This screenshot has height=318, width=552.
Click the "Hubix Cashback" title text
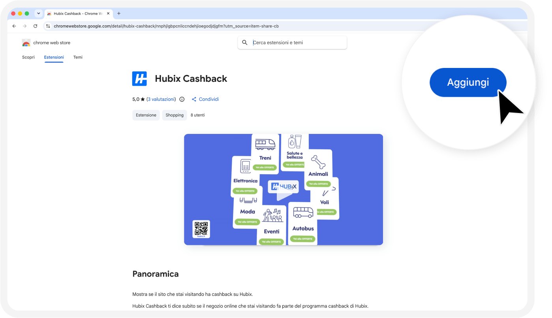pos(191,79)
